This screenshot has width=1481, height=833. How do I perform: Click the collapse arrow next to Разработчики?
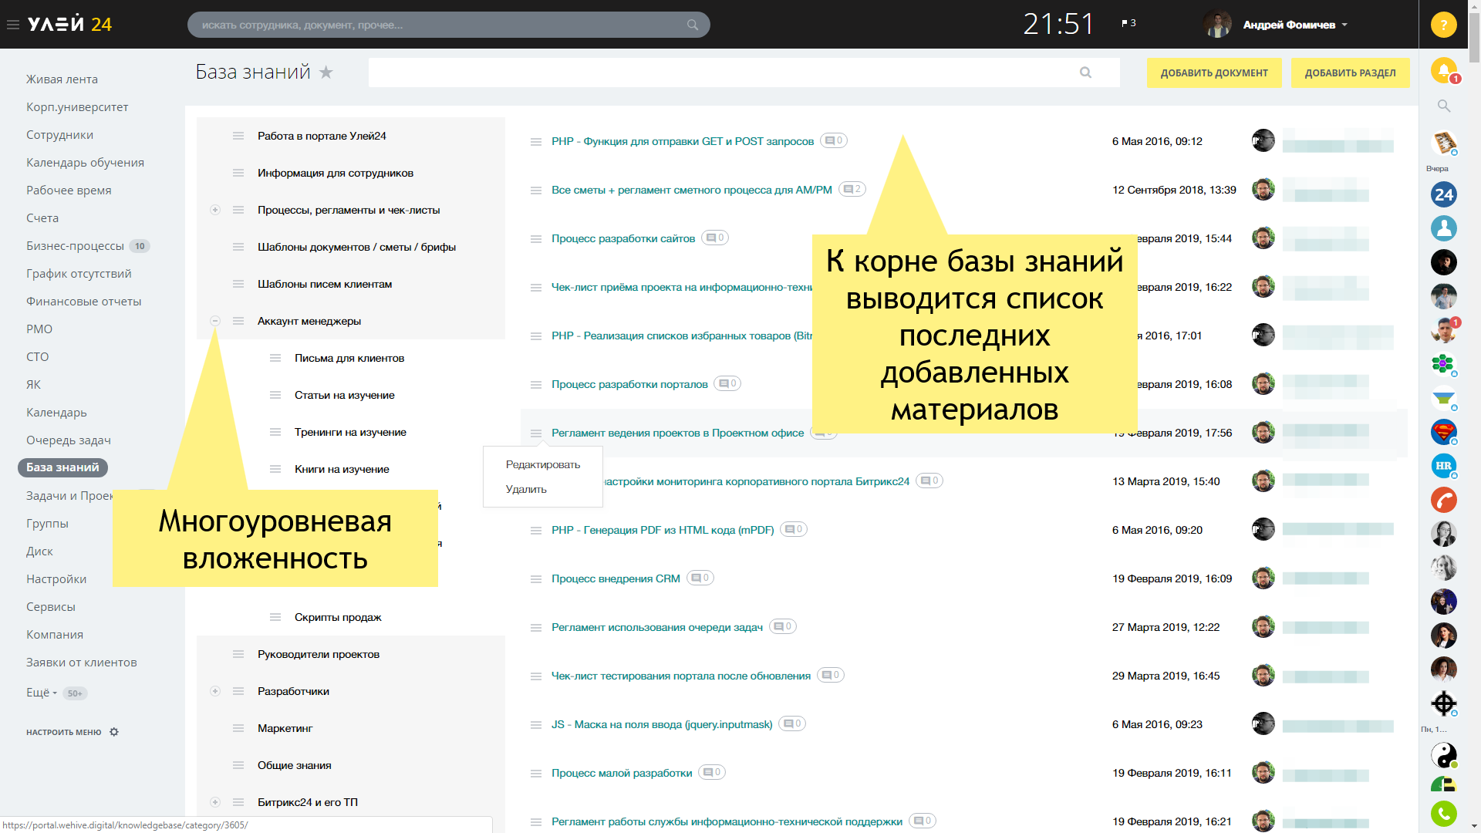pos(214,692)
